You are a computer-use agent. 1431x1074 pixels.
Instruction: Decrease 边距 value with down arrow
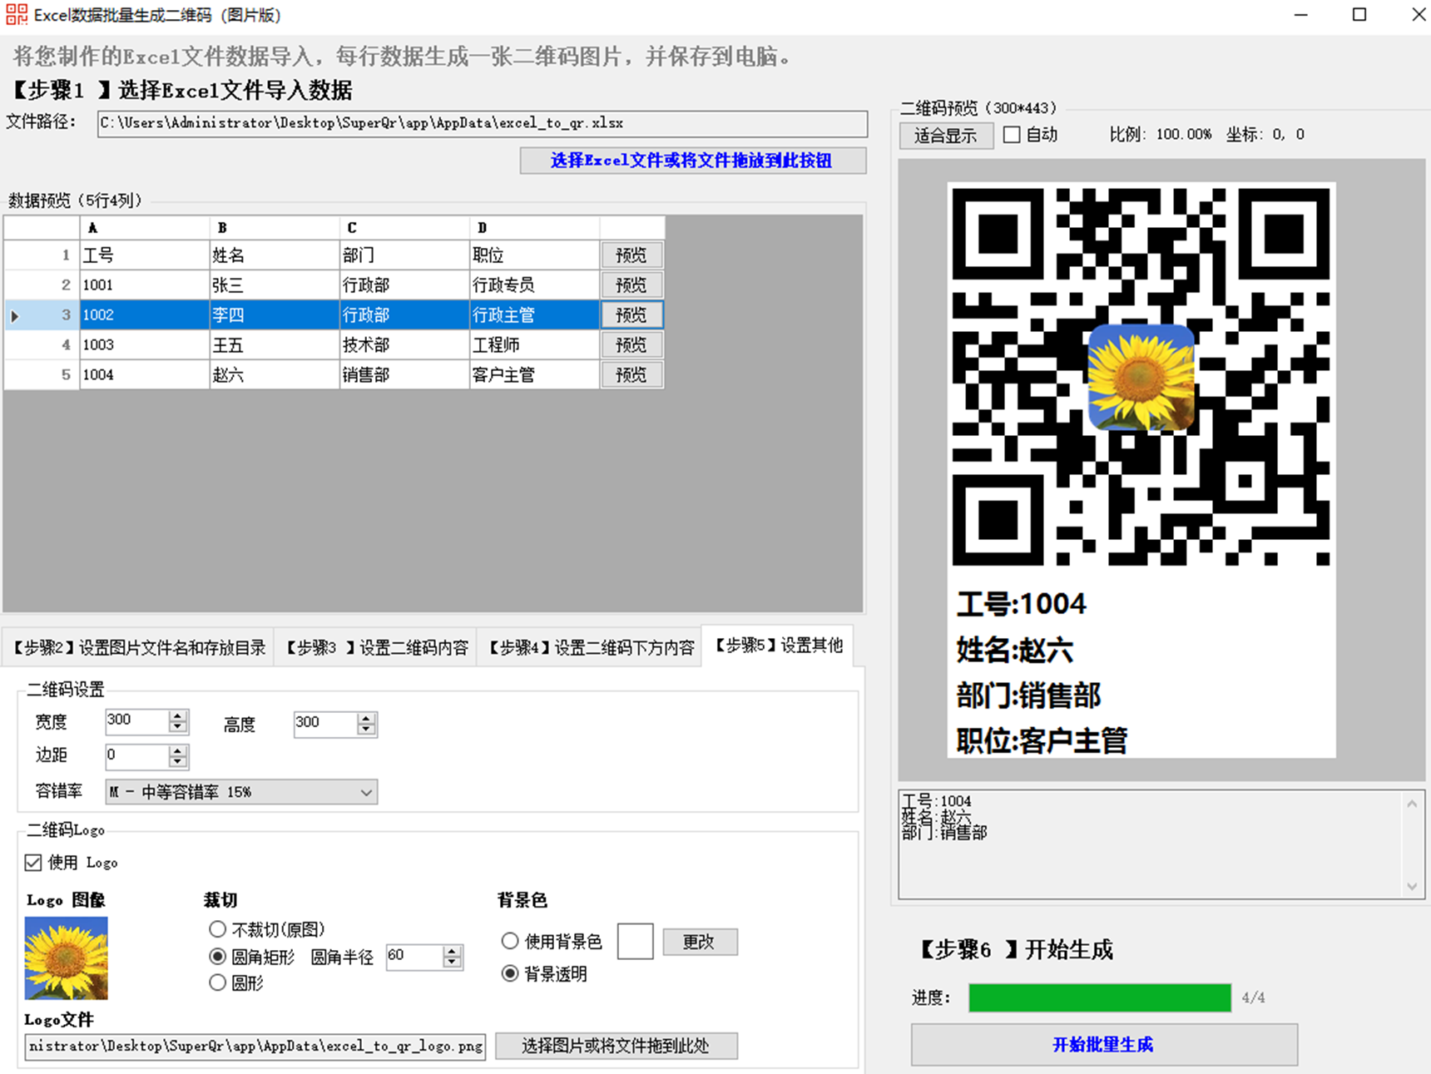pos(177,762)
